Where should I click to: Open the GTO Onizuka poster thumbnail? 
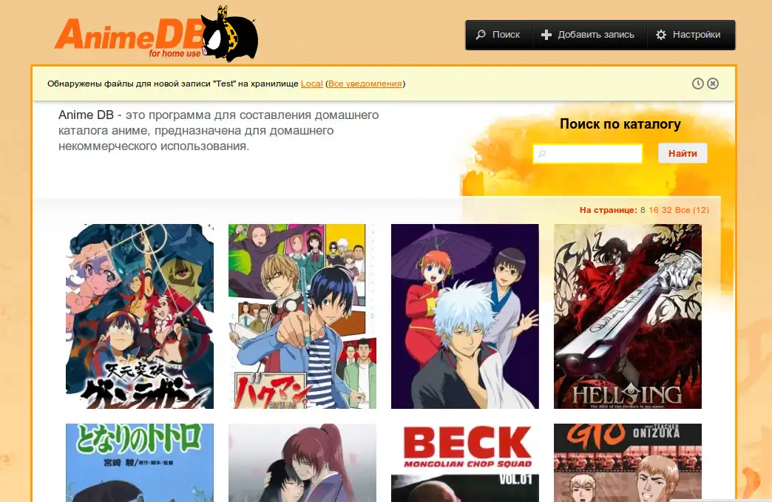[x=628, y=463]
